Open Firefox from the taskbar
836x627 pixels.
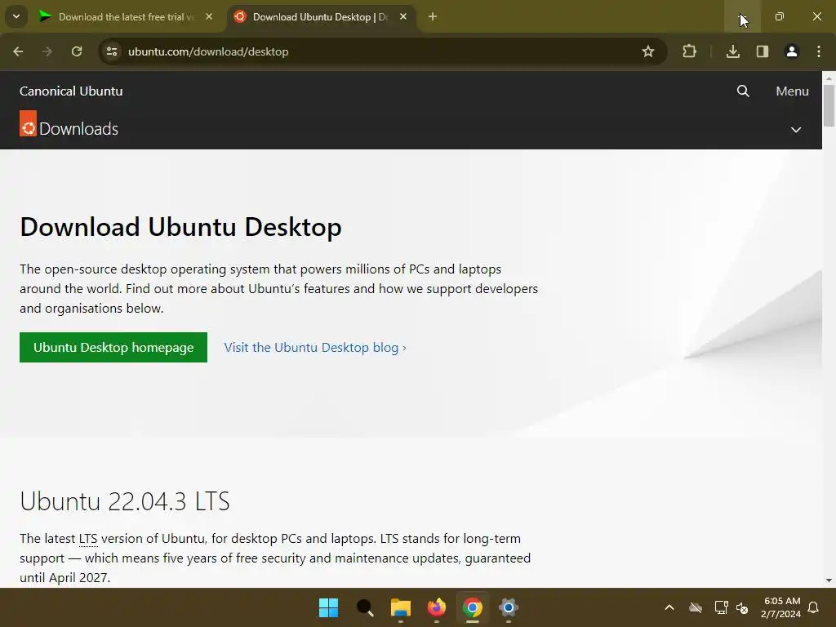pyautogui.click(x=437, y=607)
